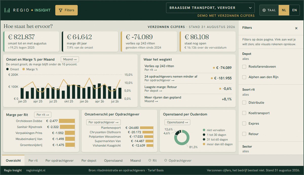
Task: Click the DEMO MET VERZONNEN CIJFERS label
Action: [226, 16]
